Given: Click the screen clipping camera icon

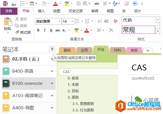Looking at the screenshot, I should click(x=14, y=4).
